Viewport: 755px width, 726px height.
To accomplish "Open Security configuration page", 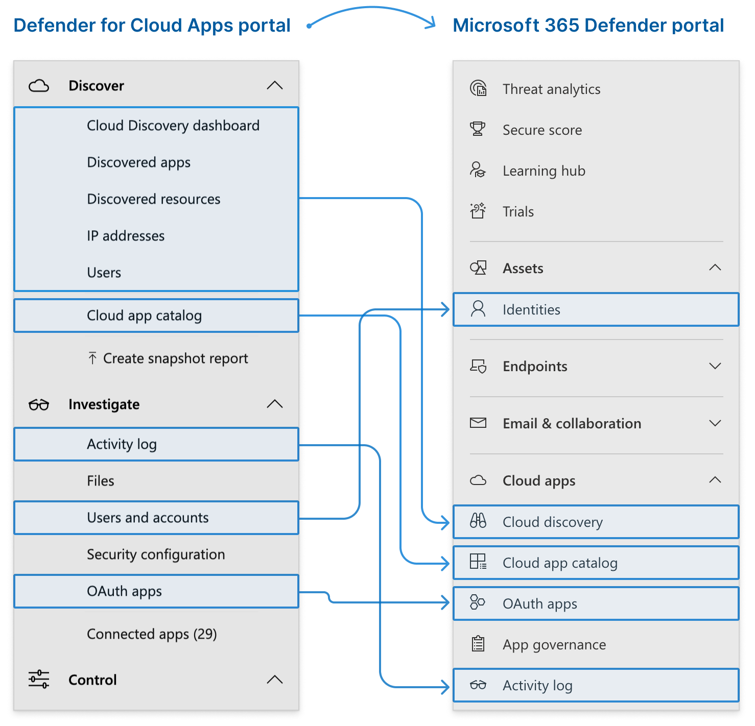I will tap(156, 554).
